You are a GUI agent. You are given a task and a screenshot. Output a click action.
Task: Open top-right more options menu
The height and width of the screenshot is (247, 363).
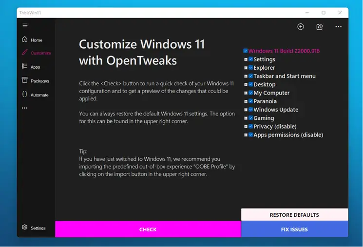[x=339, y=27]
